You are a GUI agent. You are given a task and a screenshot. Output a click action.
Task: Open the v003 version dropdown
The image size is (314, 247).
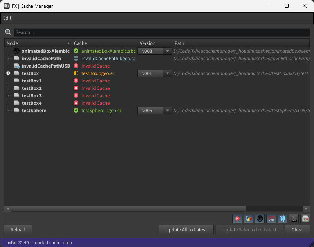pyautogui.click(x=155, y=51)
